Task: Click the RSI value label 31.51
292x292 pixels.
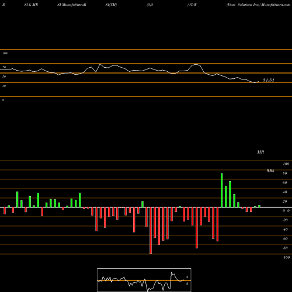Action: point(269,80)
